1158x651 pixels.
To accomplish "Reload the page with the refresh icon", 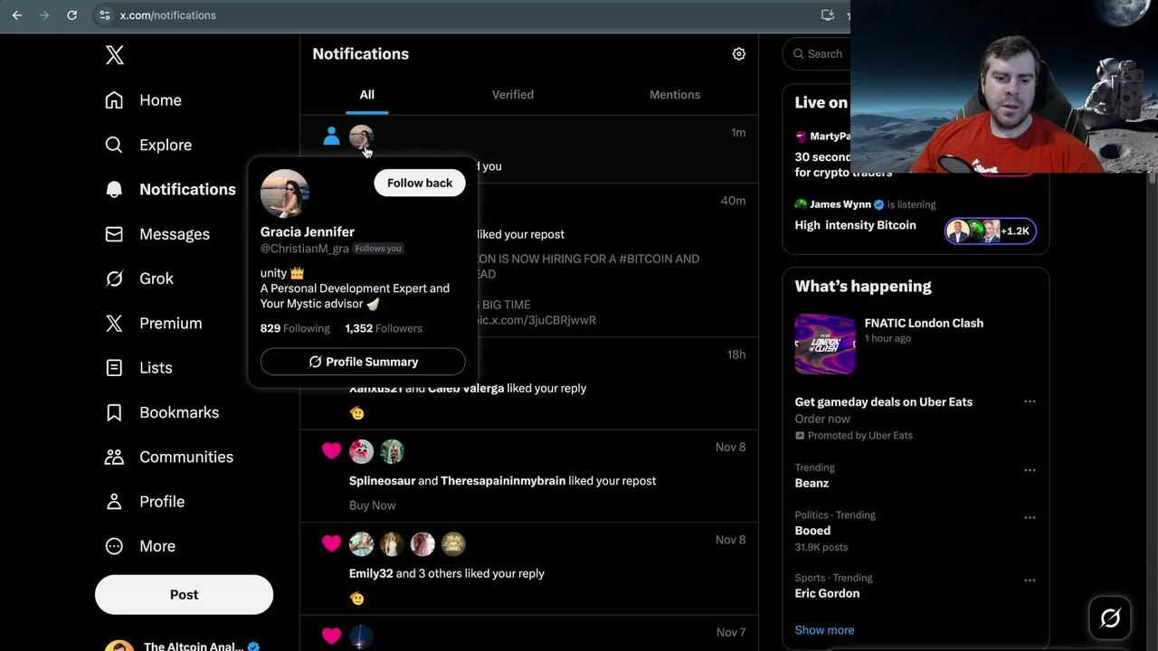I will [x=71, y=15].
